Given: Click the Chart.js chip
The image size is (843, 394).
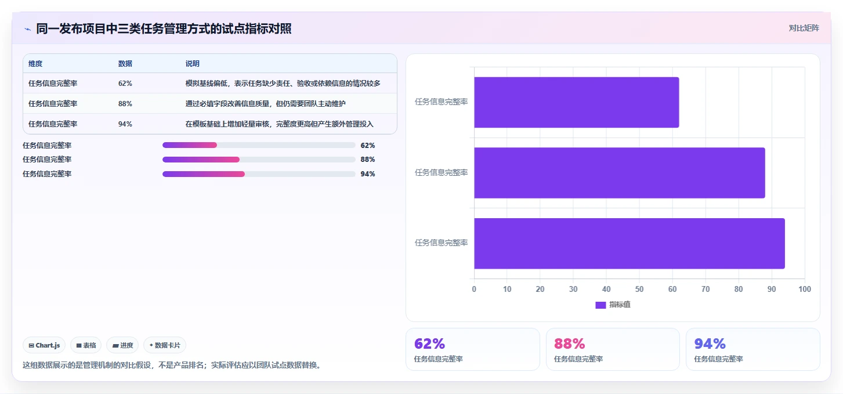Looking at the screenshot, I should 45,345.
